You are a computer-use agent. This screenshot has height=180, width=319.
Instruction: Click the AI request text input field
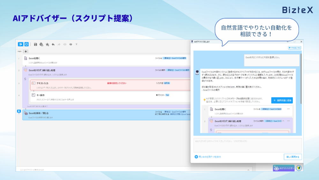(248, 145)
